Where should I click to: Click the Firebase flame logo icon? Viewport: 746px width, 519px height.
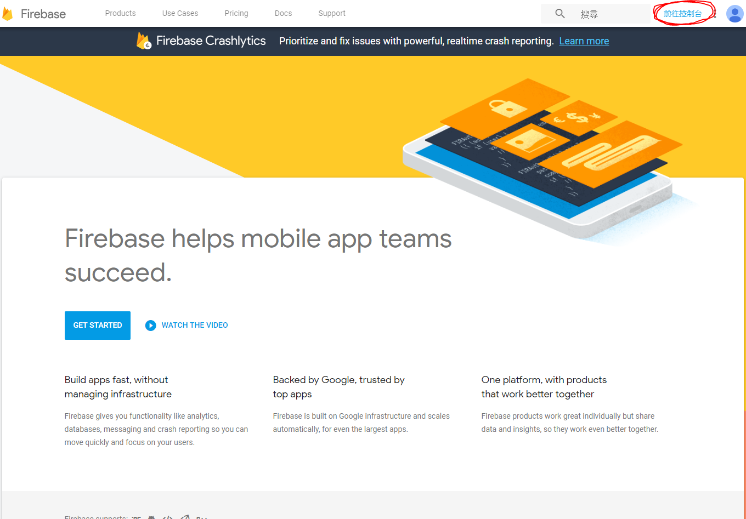pyautogui.click(x=7, y=14)
